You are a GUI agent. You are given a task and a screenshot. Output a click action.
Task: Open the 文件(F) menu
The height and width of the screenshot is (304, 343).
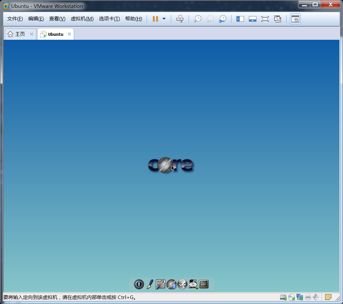tap(15, 19)
